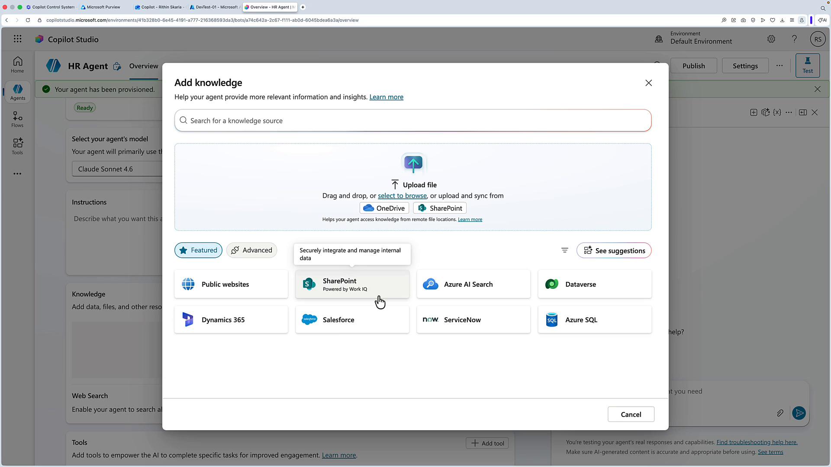The image size is (831, 467).
Task: Click the SharePoint upload and sync button
Action: [x=440, y=208]
